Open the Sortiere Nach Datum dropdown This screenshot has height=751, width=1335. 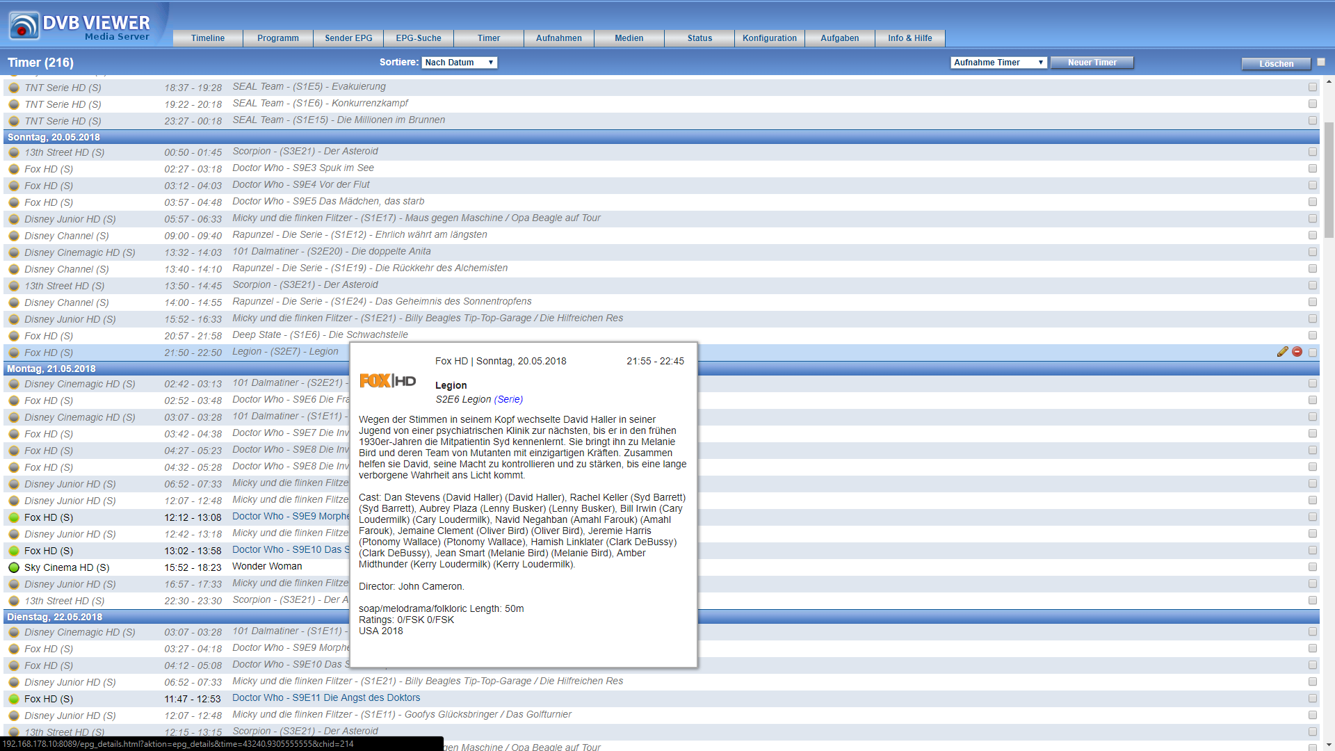click(459, 63)
